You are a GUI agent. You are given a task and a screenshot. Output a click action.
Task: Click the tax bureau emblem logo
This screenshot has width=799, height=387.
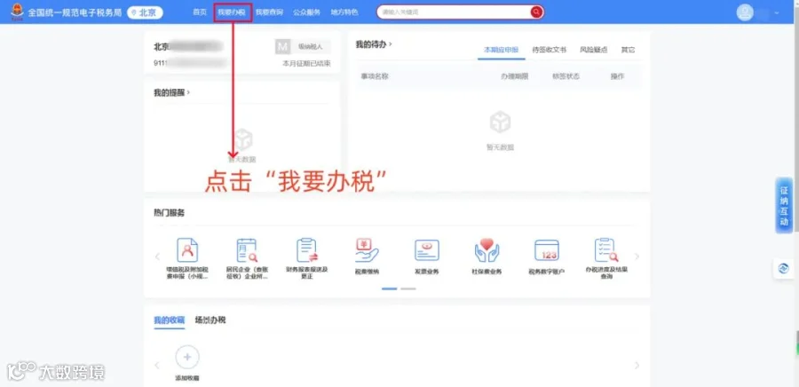tap(18, 12)
